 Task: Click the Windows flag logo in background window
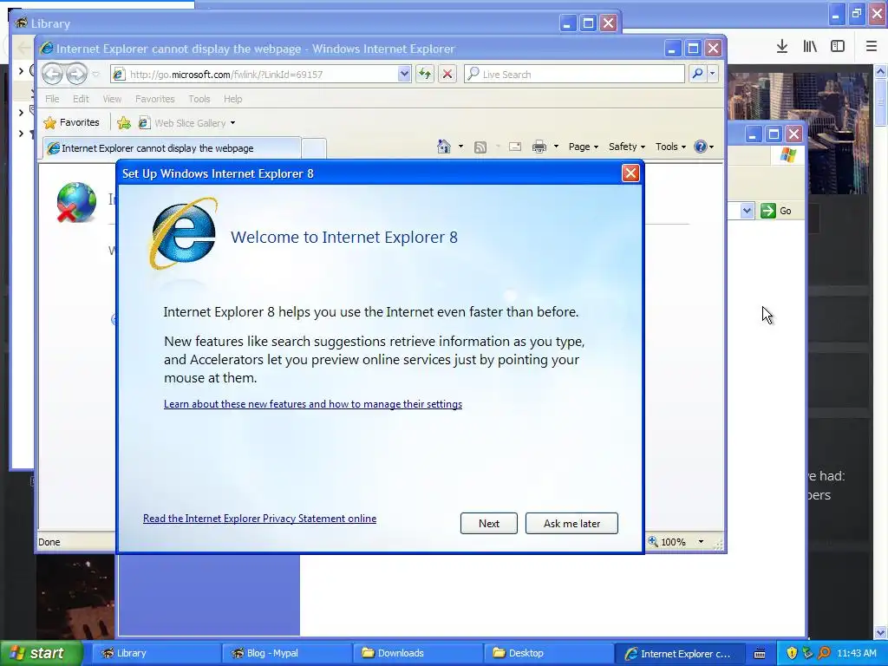click(787, 154)
